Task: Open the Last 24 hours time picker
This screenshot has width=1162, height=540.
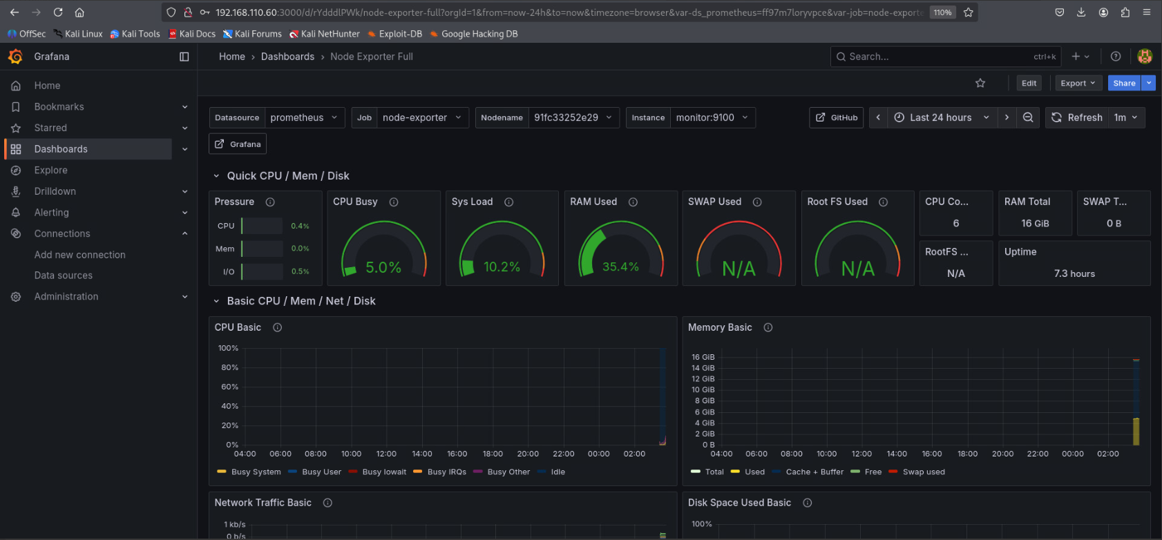Action: point(941,118)
